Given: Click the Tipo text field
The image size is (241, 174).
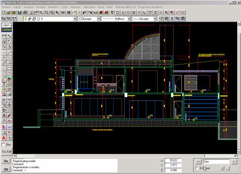Looking at the screenshot, I should (x=216, y=162).
